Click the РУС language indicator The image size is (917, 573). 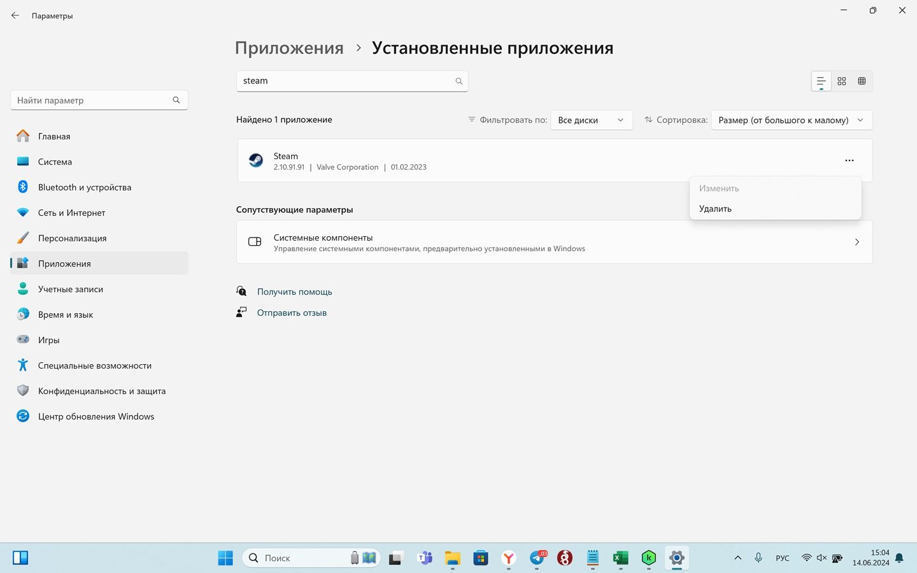[x=783, y=558]
